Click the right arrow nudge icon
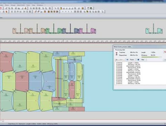 click(66, 12)
